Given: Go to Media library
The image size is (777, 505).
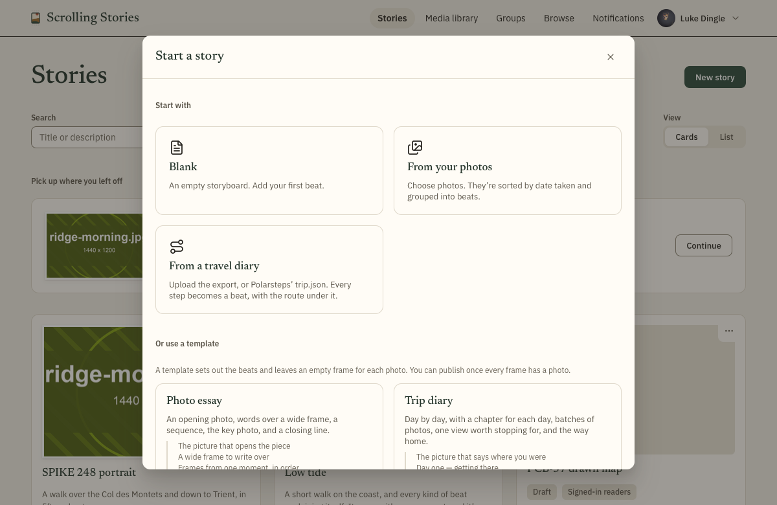Looking at the screenshot, I should [451, 18].
